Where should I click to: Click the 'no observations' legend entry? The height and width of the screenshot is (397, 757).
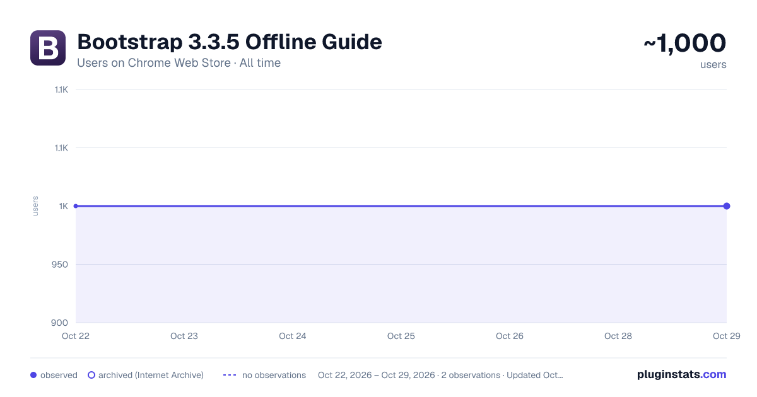pos(264,375)
